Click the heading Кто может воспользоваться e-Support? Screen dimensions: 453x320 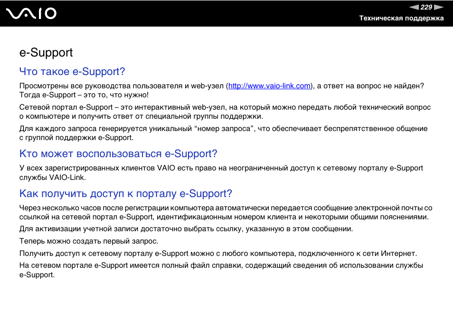[x=117, y=153]
